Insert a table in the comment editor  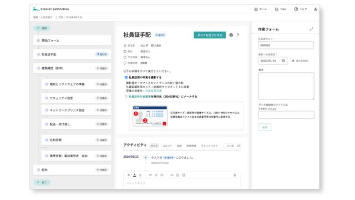click(x=184, y=175)
